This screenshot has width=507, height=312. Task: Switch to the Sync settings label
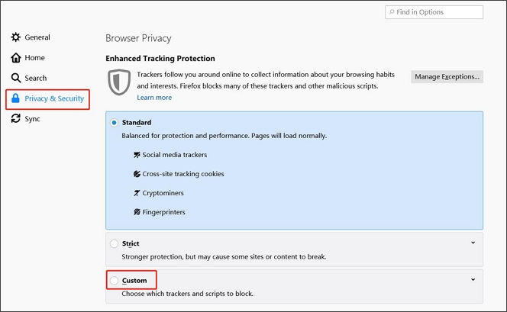(x=32, y=119)
